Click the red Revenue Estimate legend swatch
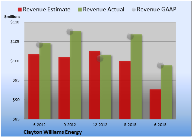Viewport: 192px width, 137px height. pos(20,10)
